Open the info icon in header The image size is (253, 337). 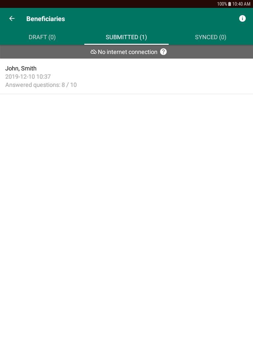242,18
